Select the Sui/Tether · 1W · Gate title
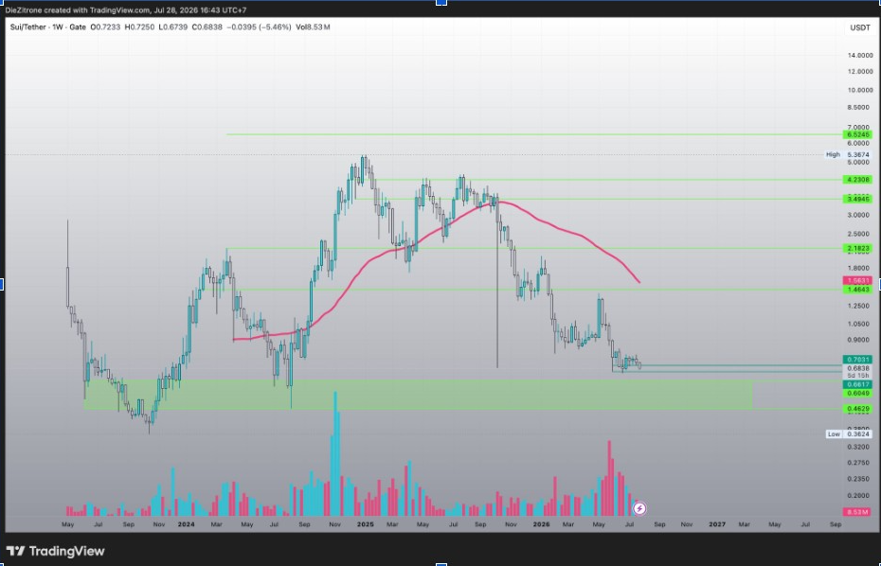Viewport: 881px width, 566px height. tap(48, 27)
